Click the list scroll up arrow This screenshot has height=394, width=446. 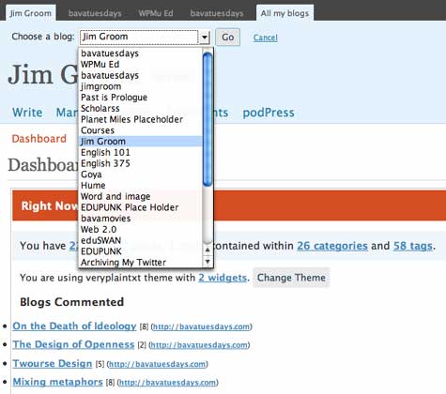tap(208, 250)
